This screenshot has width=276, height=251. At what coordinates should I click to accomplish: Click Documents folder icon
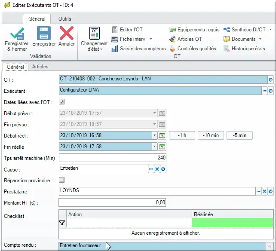[x=227, y=39]
